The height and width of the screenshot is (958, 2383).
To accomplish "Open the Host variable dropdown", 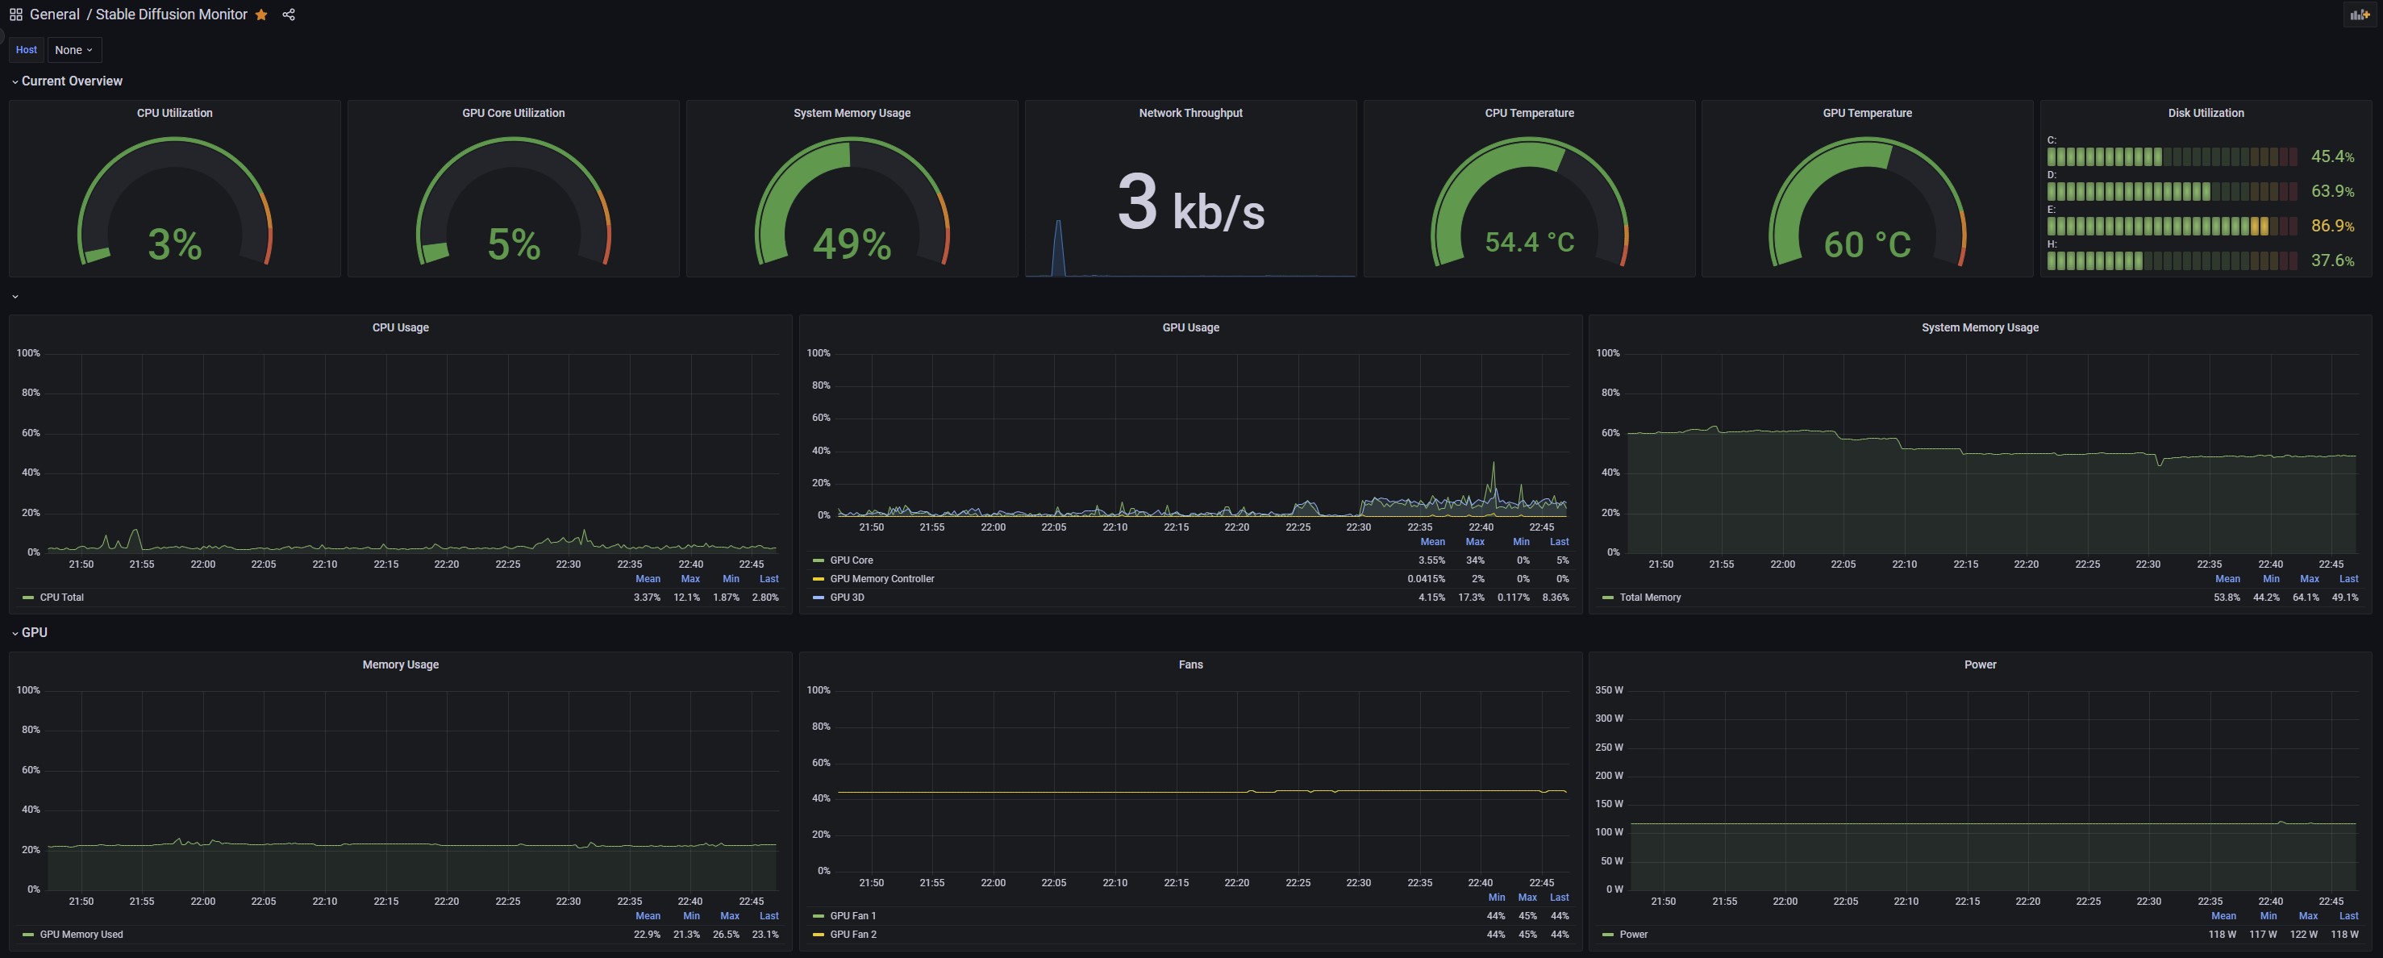I will coord(74,50).
